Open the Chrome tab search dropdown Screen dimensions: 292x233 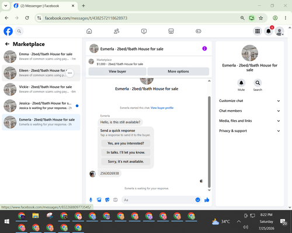point(6,6)
